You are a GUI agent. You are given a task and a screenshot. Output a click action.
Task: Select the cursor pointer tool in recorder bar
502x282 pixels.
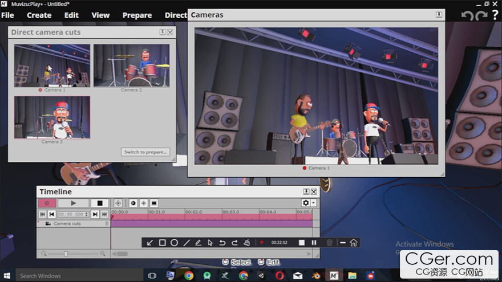[210, 243]
